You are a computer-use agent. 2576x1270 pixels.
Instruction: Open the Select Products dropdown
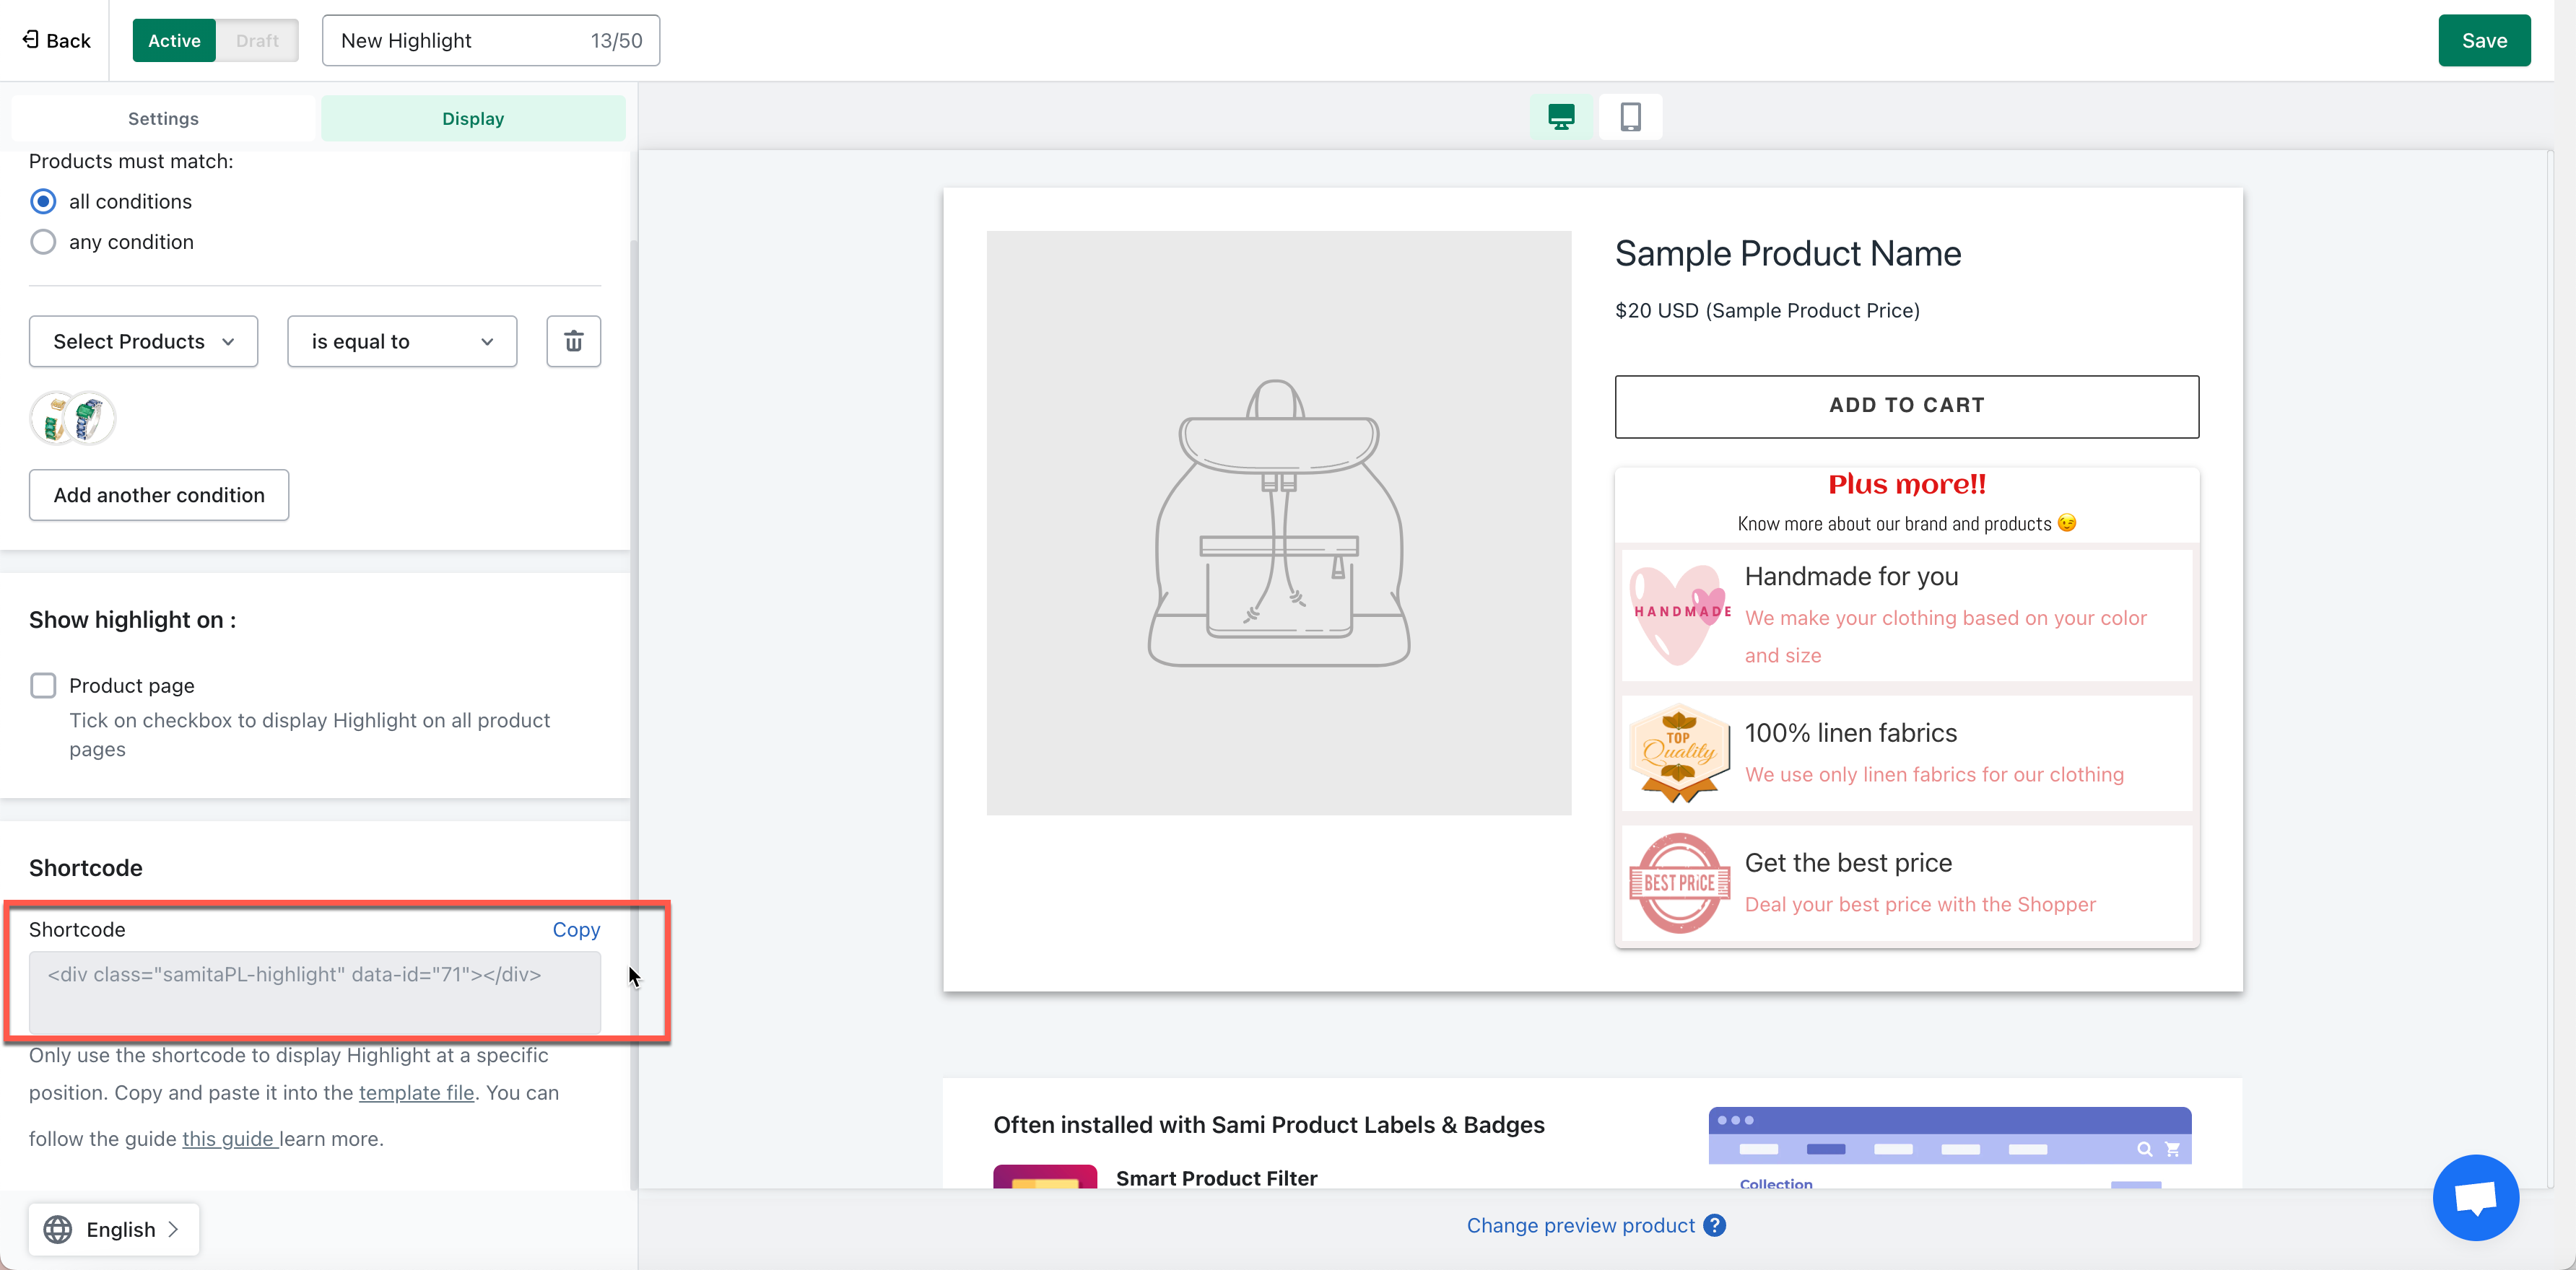[x=143, y=342]
